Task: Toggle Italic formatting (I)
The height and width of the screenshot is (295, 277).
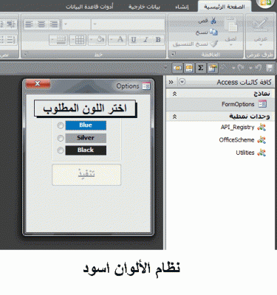Action: click(146, 40)
